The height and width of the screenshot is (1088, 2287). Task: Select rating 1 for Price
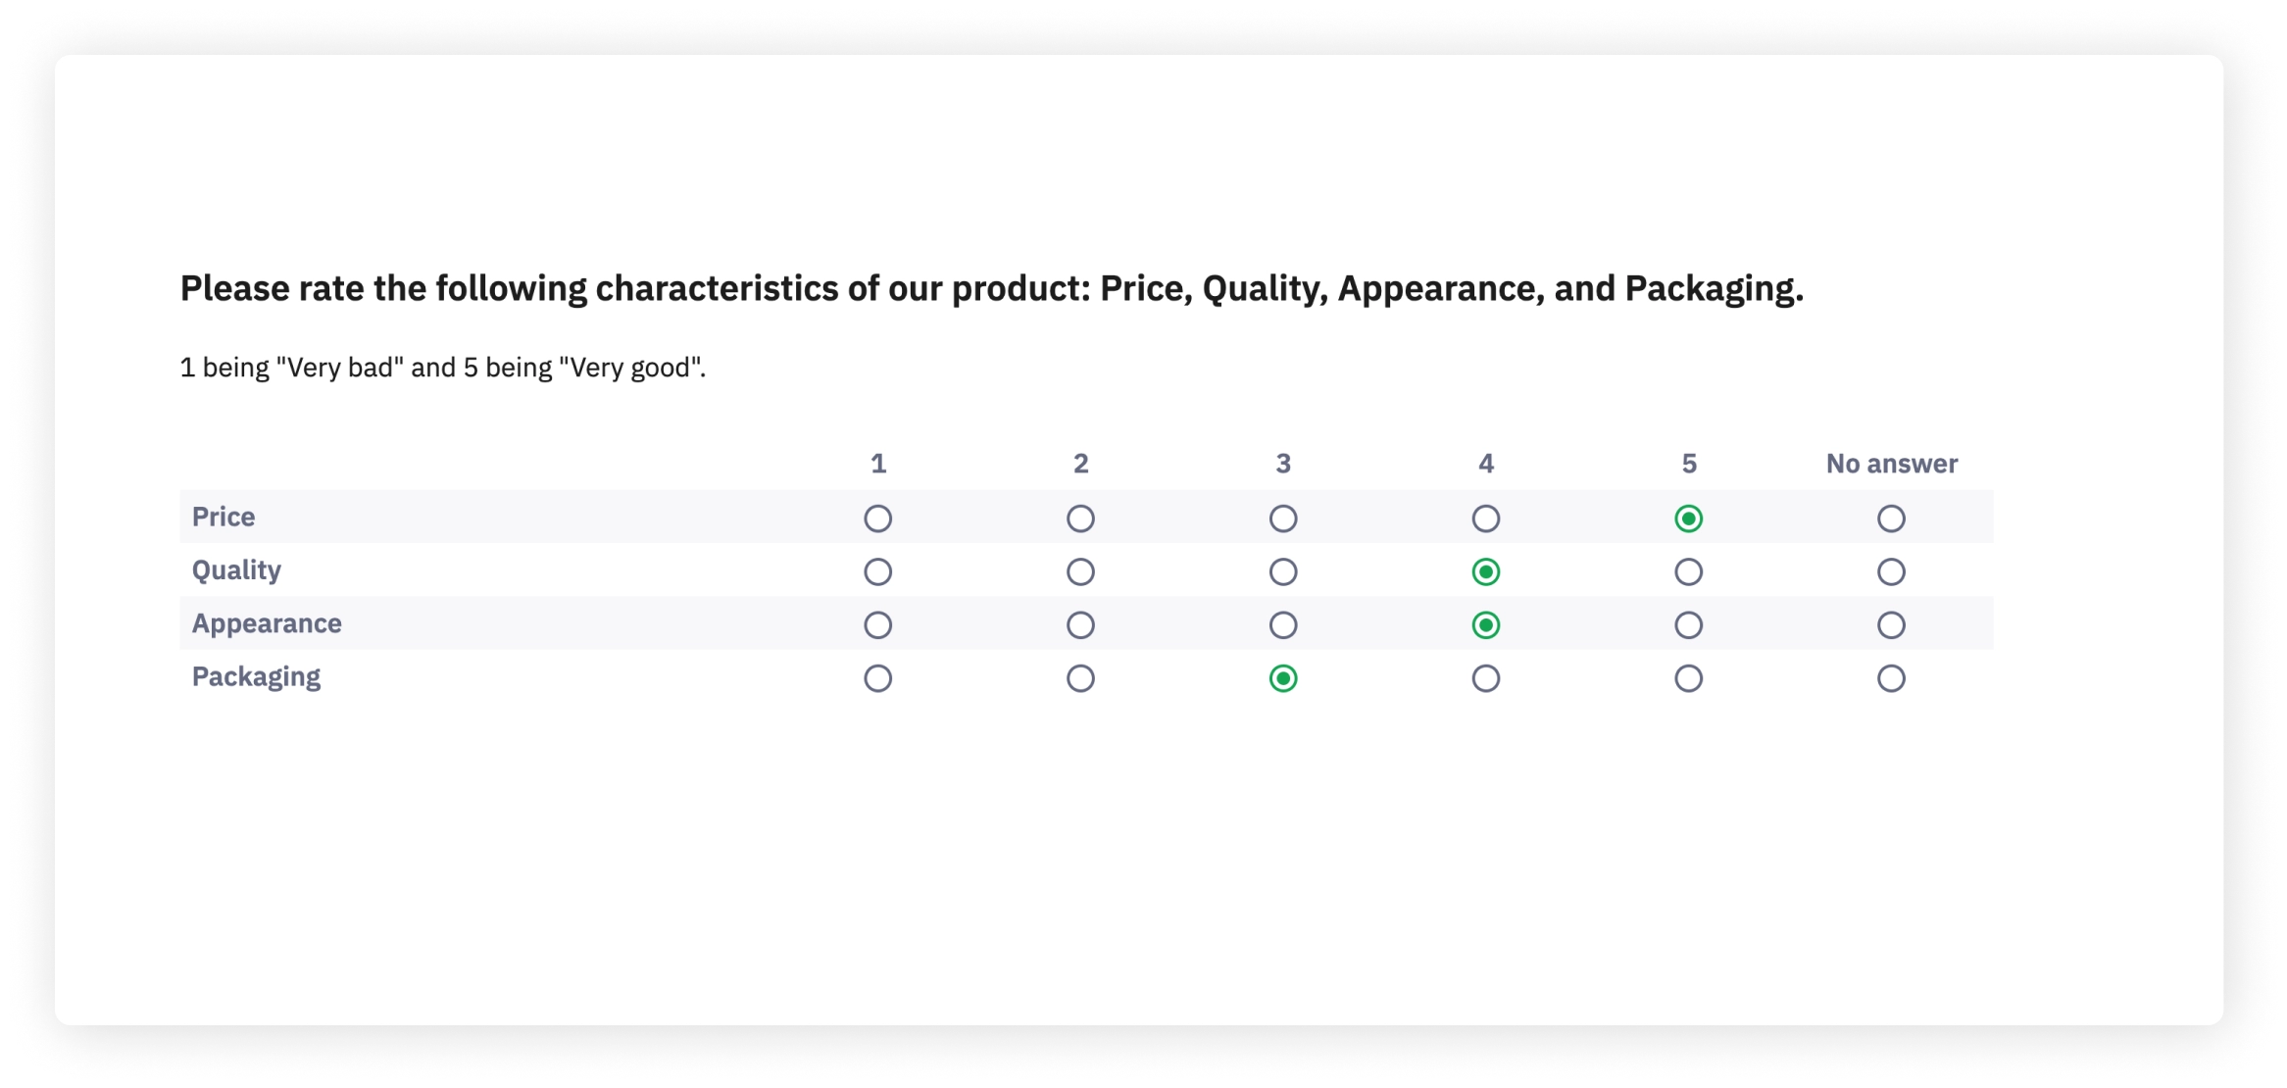point(878,518)
